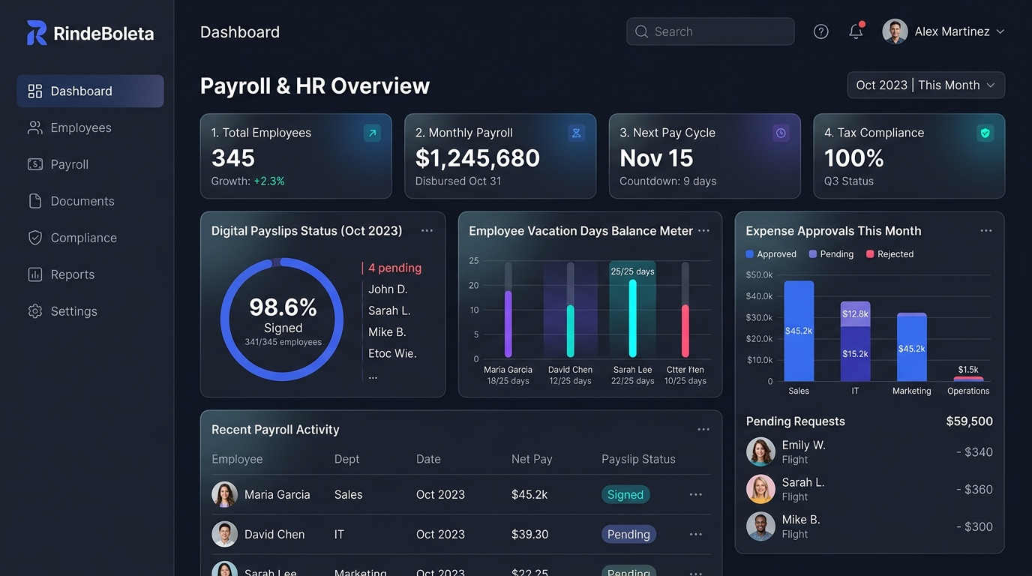The width and height of the screenshot is (1032, 576).
Task: Click the RindeBoleta logo
Action: (x=91, y=33)
